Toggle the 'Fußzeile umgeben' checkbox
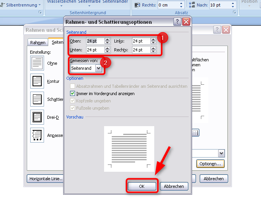261x212 pixels. pos(73,108)
